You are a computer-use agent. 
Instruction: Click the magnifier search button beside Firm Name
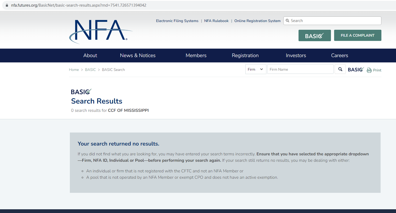(x=340, y=69)
